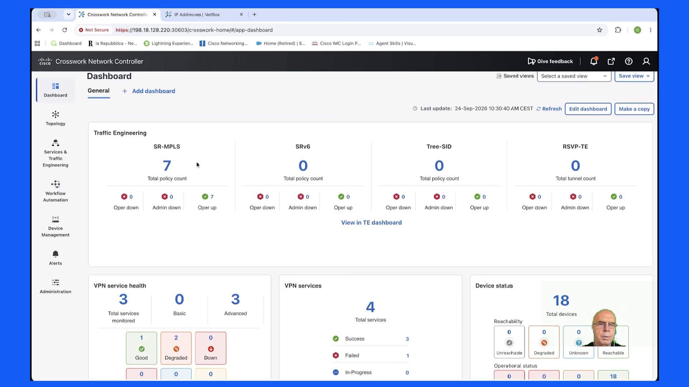Viewport: 689px width, 387px height.
Task: Open a new browser tab
Action: pos(254,14)
